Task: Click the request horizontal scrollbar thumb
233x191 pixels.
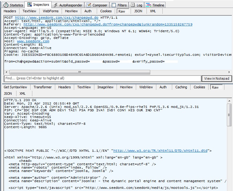Action: [x=80, y=72]
